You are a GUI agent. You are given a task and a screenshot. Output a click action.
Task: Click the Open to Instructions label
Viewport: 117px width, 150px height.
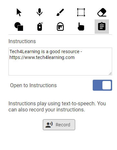pos(33,85)
